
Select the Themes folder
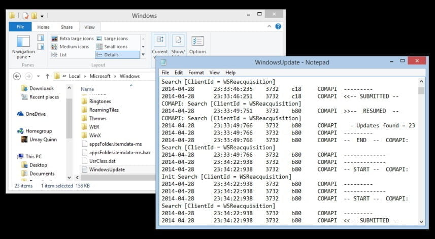click(94, 118)
